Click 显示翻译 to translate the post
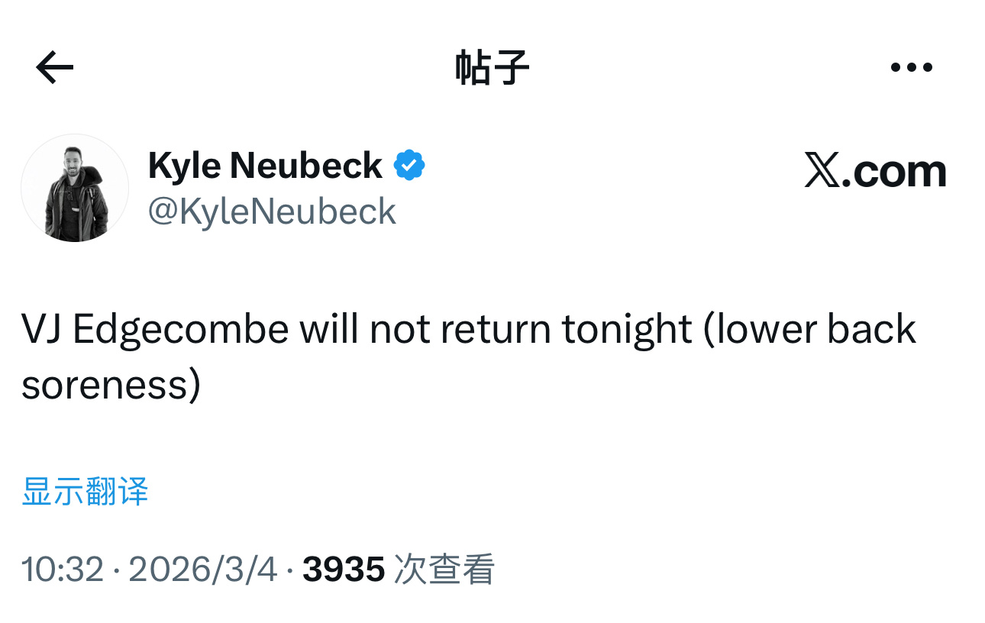The height and width of the screenshot is (623, 985). (84, 492)
